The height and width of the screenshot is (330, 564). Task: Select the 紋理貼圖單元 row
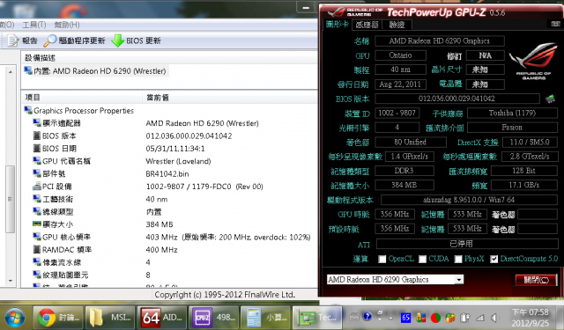[169, 275]
